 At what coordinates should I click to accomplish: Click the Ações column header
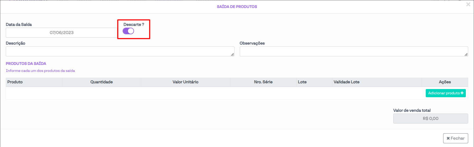(445, 82)
